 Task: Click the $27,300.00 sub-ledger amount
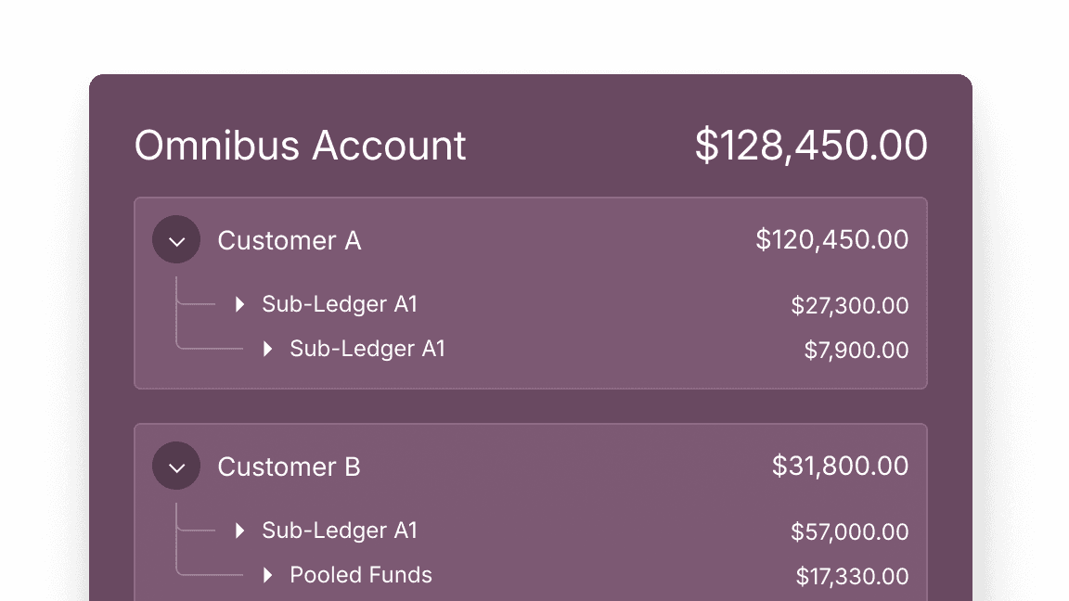pyautogui.click(x=849, y=306)
